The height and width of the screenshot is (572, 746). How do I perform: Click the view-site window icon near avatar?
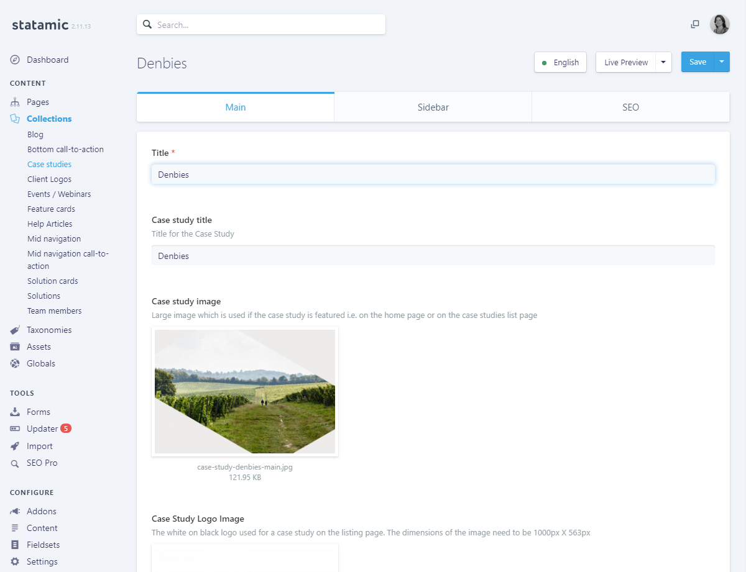(x=695, y=24)
